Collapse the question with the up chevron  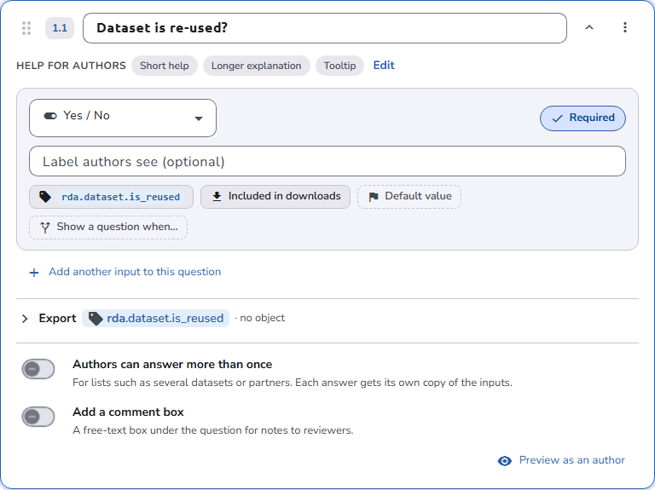(589, 27)
